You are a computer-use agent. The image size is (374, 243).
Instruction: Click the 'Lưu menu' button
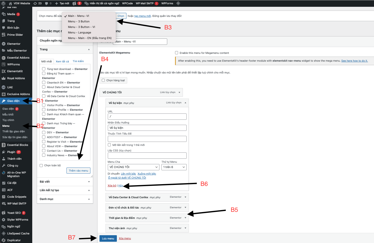click(x=108, y=238)
